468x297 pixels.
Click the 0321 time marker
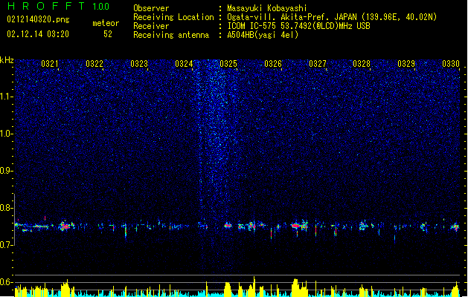(x=50, y=64)
